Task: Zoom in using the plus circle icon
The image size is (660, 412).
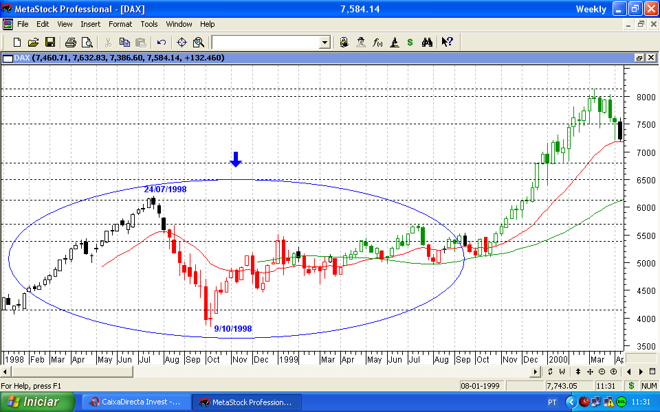Action: (x=614, y=371)
